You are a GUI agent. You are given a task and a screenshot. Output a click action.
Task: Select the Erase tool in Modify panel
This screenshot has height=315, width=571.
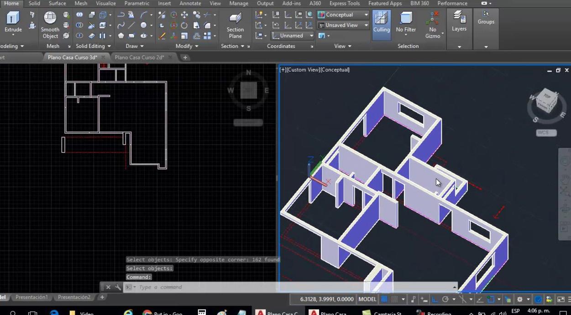[162, 36]
